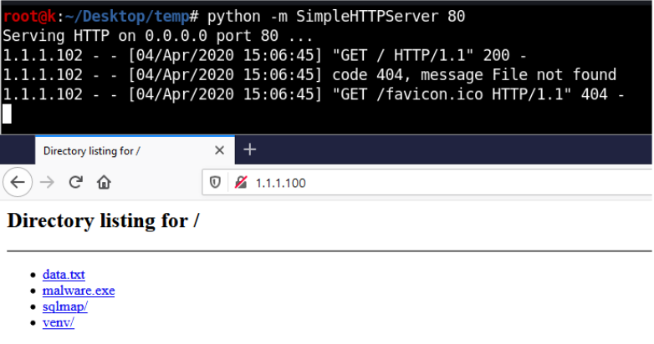Click the 'code 404, message File not found' line
This screenshot has width=654, height=344.
309,75
